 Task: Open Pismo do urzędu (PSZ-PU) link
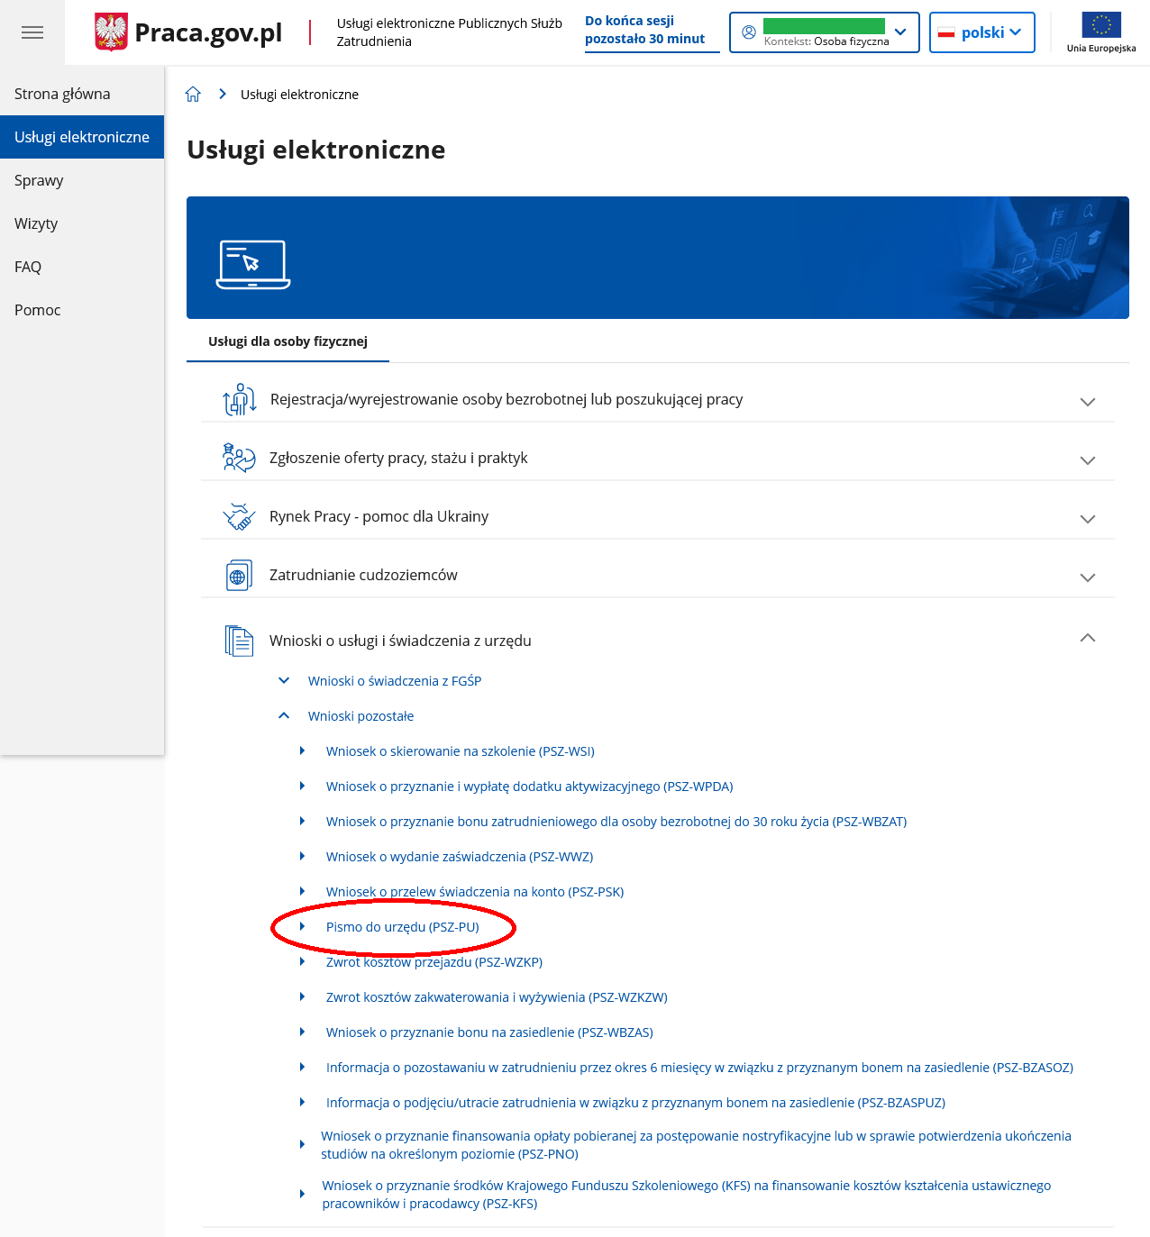tap(402, 927)
